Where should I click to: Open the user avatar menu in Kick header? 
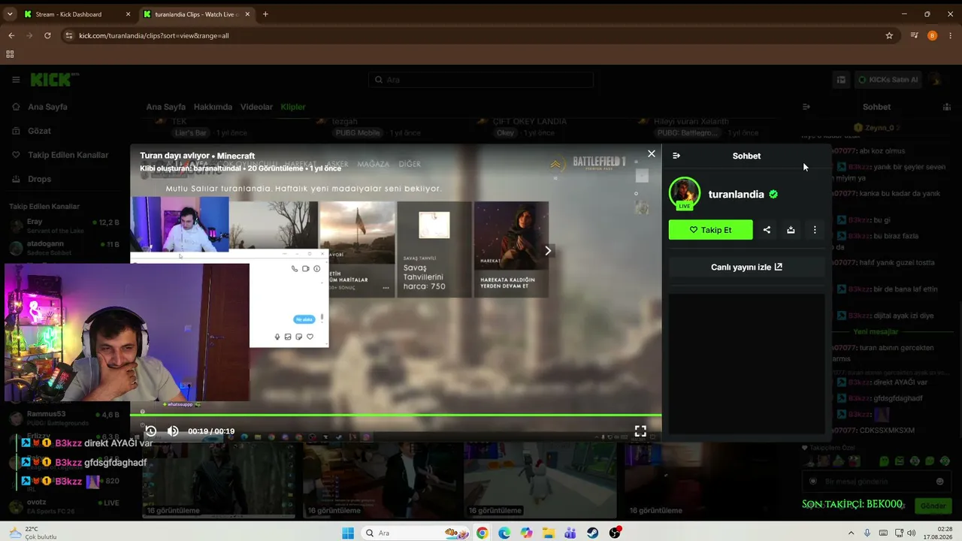936,80
